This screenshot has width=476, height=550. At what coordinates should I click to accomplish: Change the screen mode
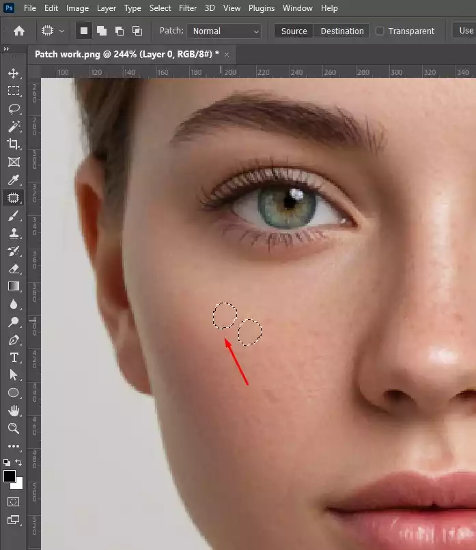[x=14, y=520]
